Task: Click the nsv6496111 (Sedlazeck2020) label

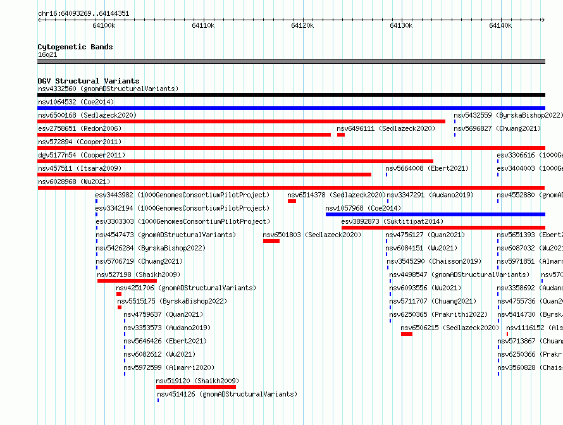Action: click(x=386, y=128)
